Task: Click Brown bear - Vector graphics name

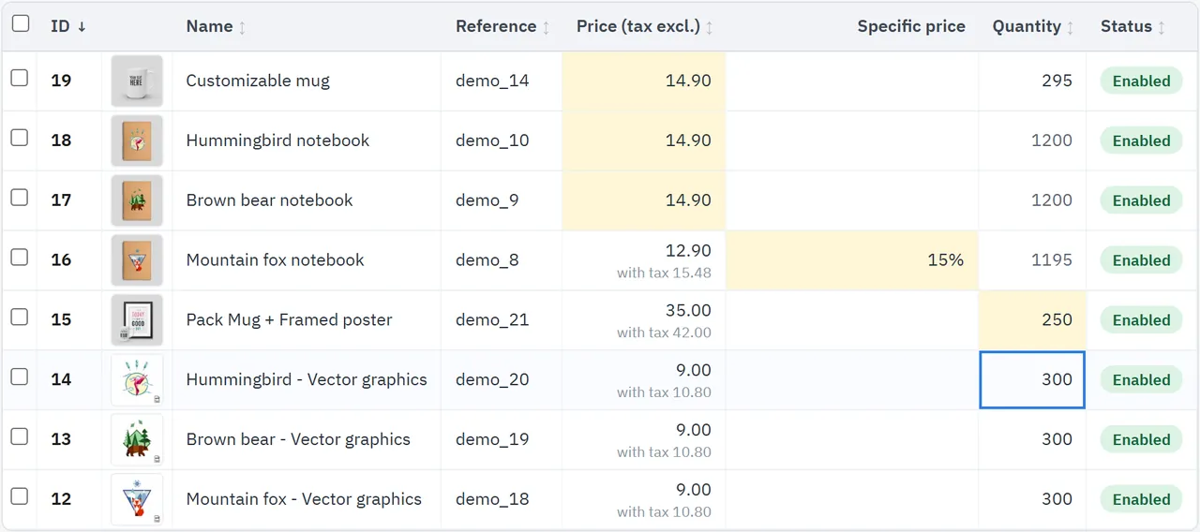Action: pos(298,439)
